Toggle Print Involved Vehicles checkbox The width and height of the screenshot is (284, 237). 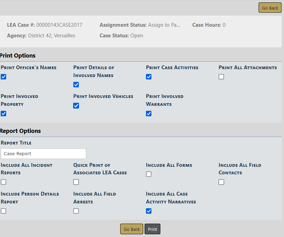(76, 106)
